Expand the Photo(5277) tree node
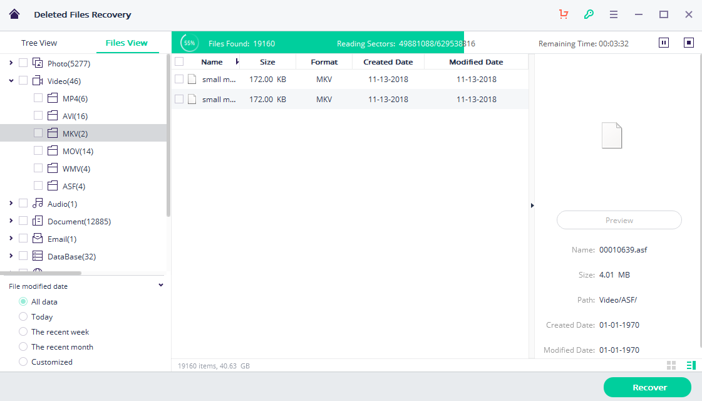The height and width of the screenshot is (401, 702). point(11,63)
